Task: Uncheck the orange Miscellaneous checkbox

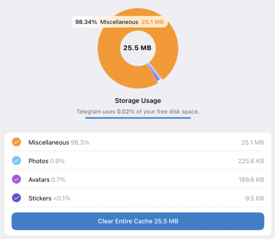Action: tap(16, 142)
